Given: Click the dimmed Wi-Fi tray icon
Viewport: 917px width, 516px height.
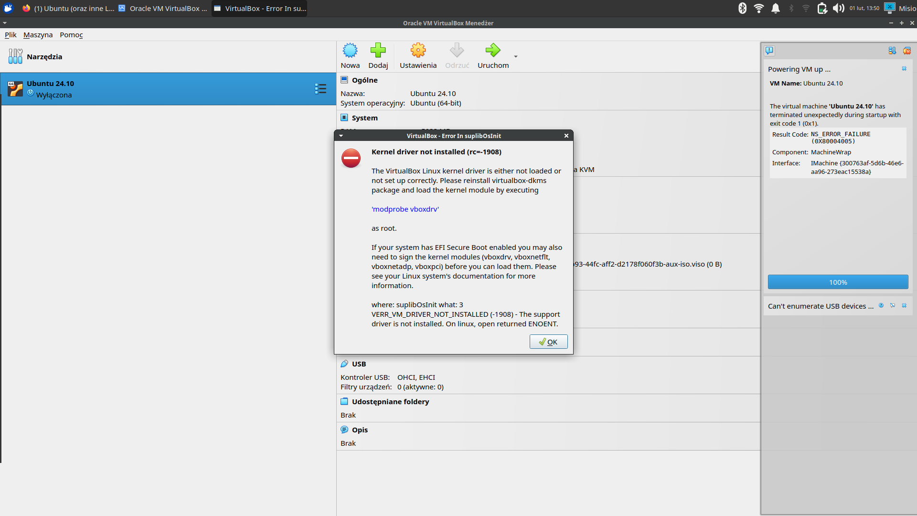Looking at the screenshot, I should 806,8.
